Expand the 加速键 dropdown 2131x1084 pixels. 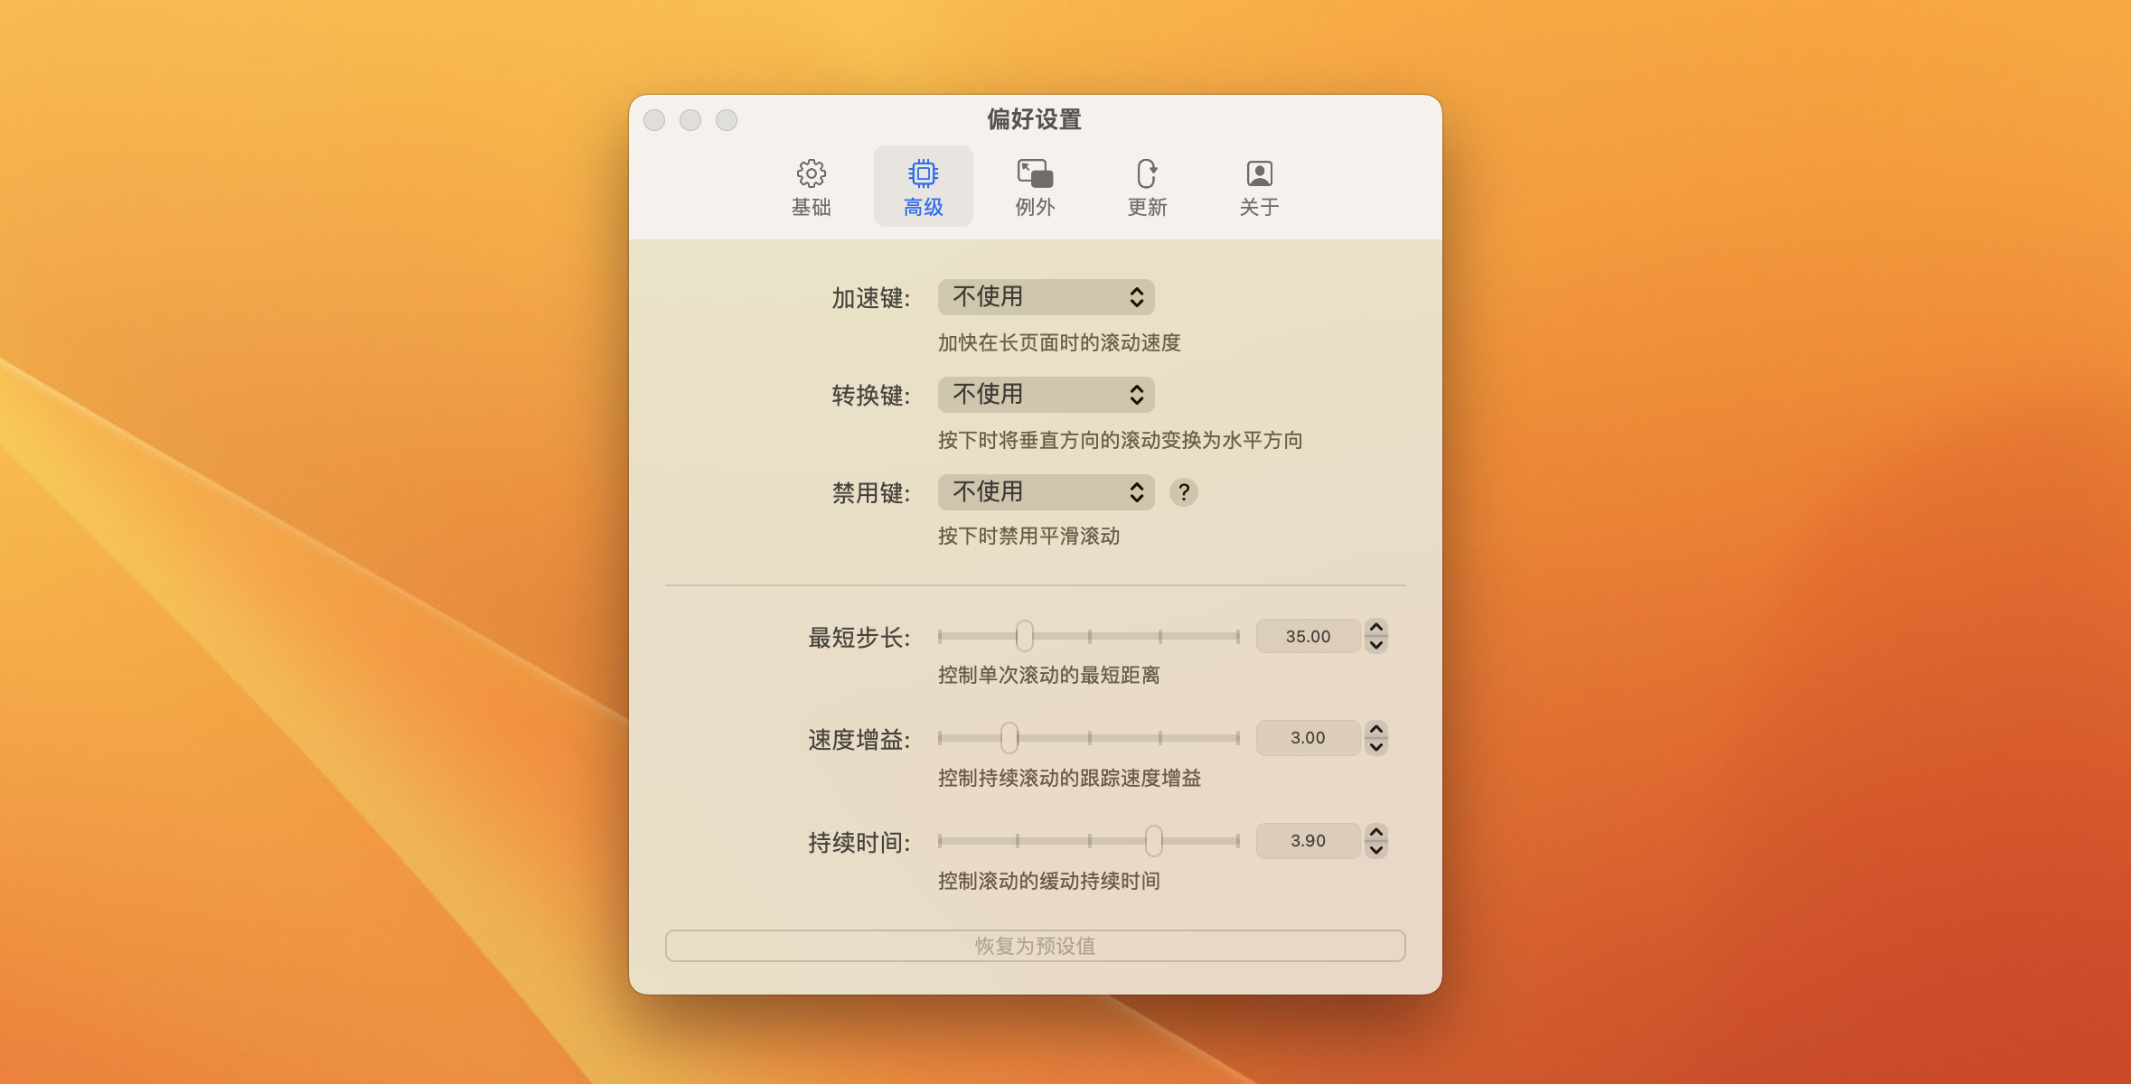[1046, 297]
